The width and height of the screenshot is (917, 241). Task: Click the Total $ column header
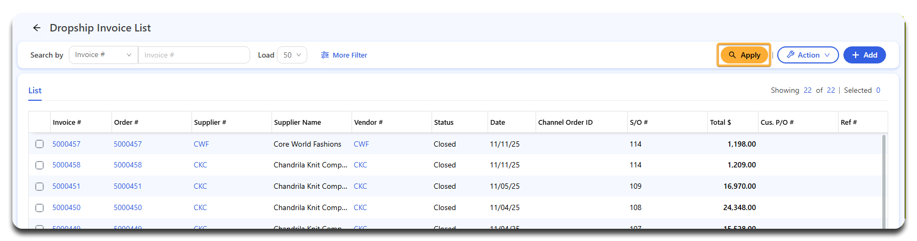(720, 123)
